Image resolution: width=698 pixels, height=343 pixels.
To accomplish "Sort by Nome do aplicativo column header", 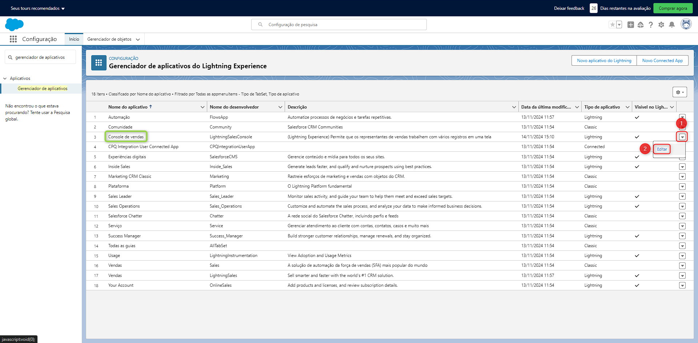I will [x=128, y=107].
